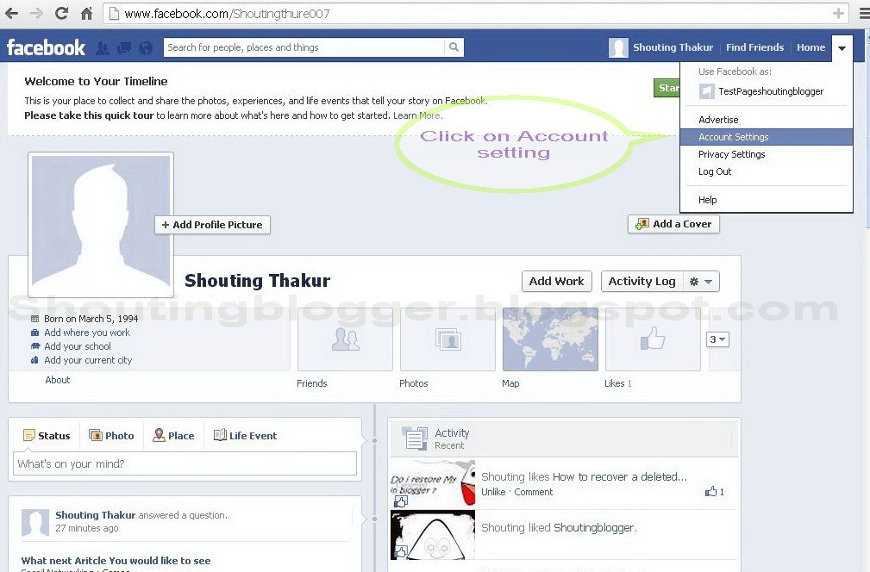This screenshot has width=870, height=572.
Task: Click the Shouting Thakur avatar in top bar
Action: pos(618,47)
